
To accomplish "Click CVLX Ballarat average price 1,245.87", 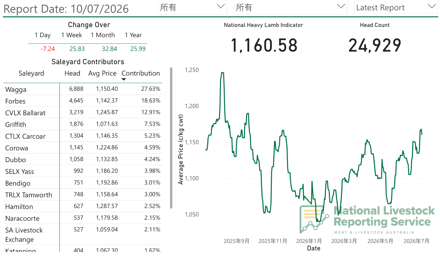I will pyautogui.click(x=107, y=112).
